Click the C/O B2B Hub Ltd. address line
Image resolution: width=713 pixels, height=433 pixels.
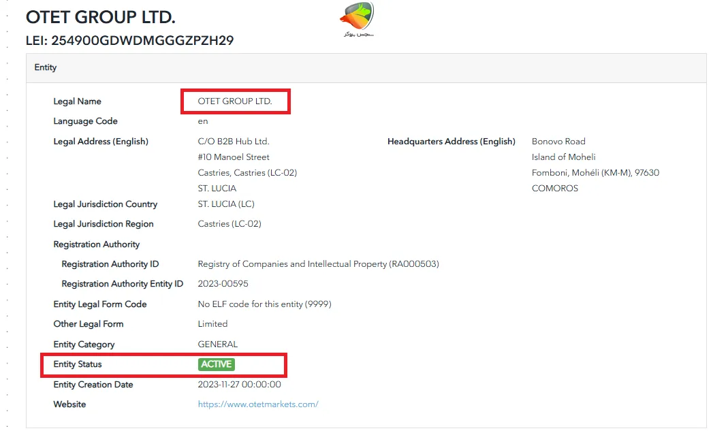coord(234,142)
